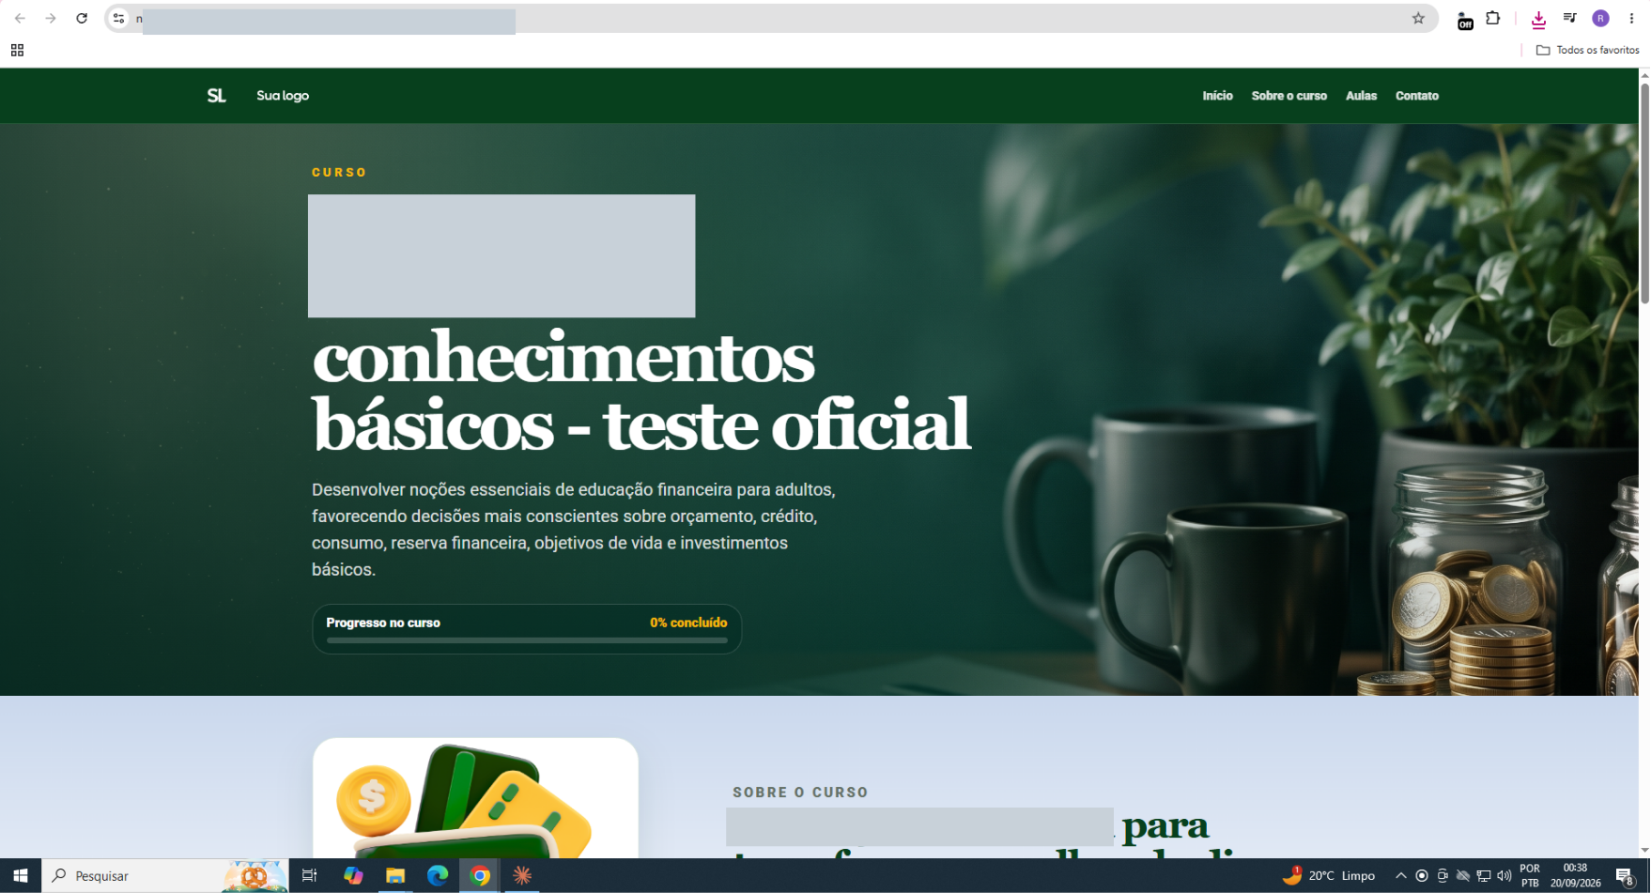Click the SOBRE O CURSO heading
The width and height of the screenshot is (1651, 893).
click(800, 793)
